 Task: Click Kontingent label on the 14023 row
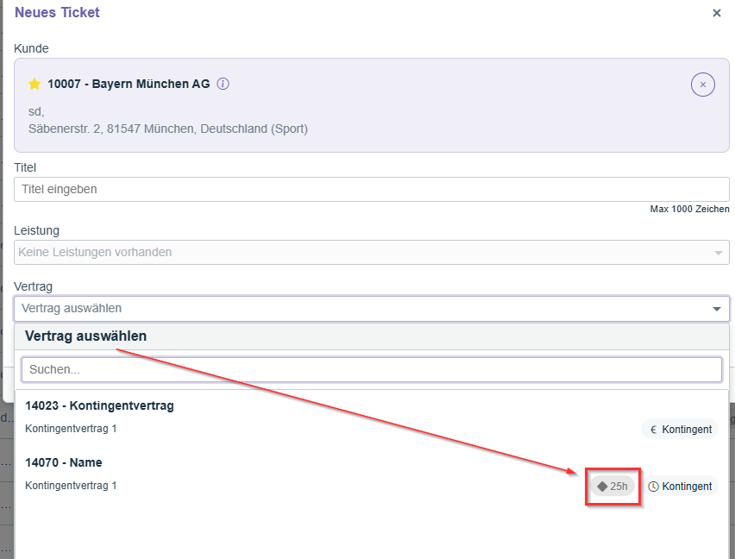click(687, 430)
